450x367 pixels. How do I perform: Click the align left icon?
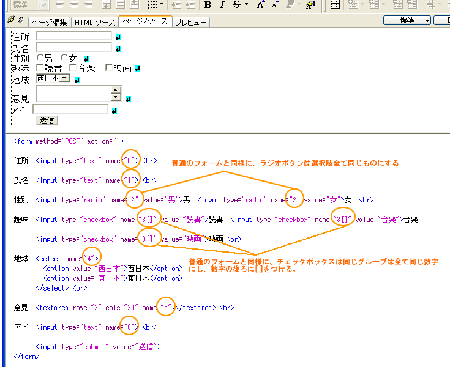click(x=60, y=4)
